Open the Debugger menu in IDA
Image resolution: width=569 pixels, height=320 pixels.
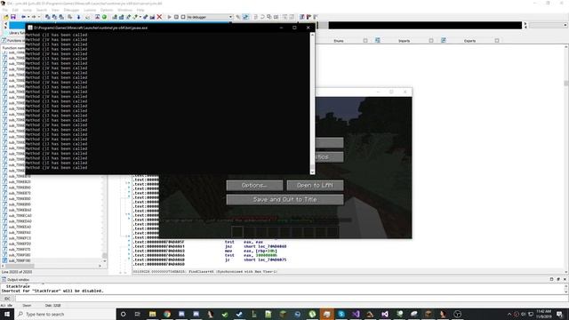71,10
